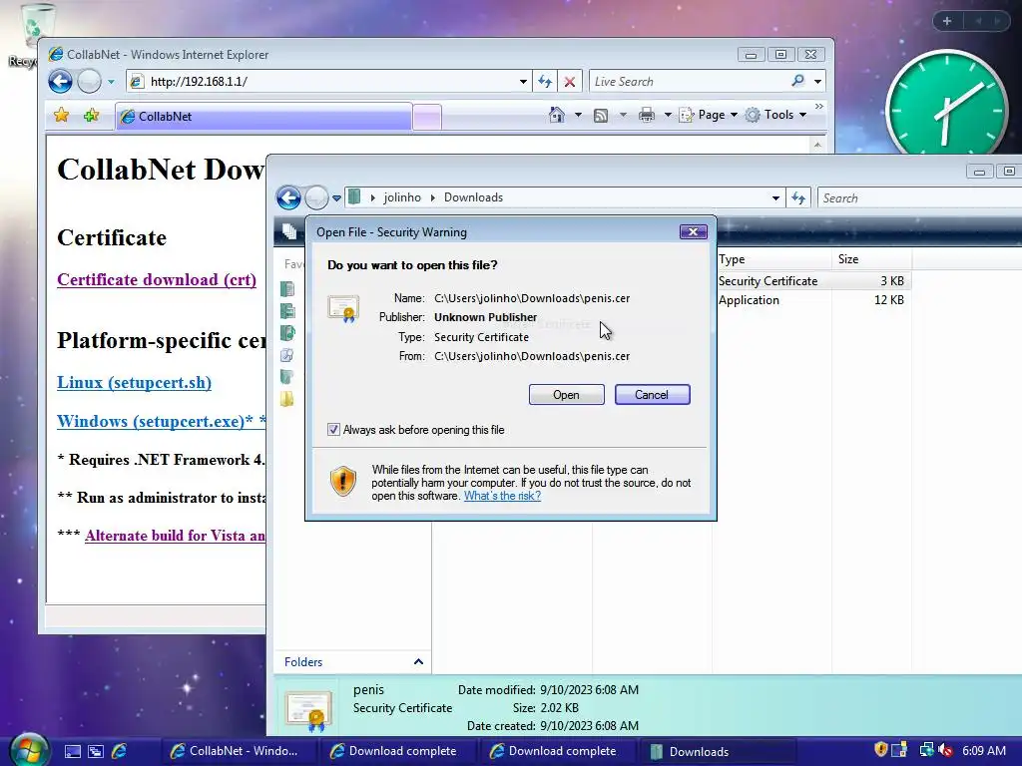Image resolution: width=1022 pixels, height=766 pixels.
Task: Switch to the CollabNet taskbar button
Action: tap(240, 751)
